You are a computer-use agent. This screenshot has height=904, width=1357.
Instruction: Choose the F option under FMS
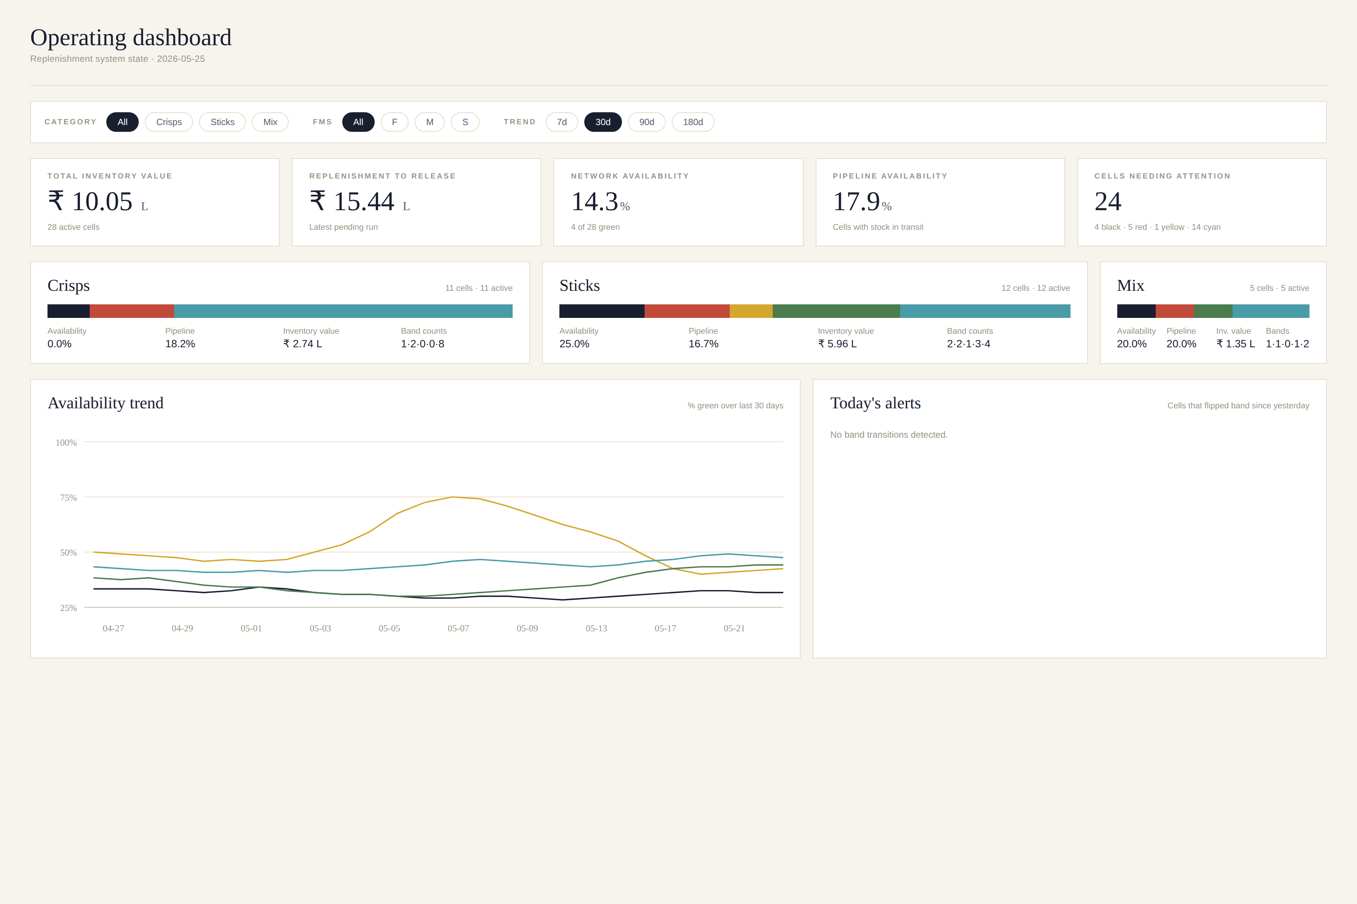pos(395,122)
